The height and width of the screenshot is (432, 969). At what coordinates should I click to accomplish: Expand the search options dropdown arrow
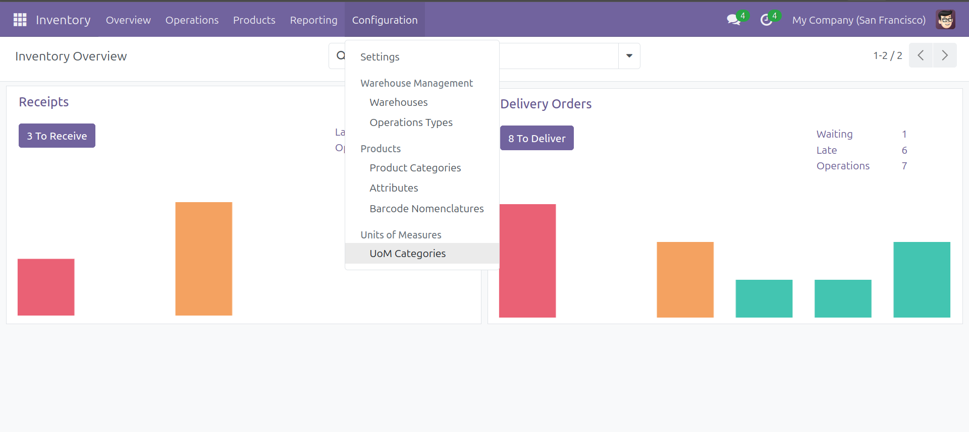click(x=629, y=55)
